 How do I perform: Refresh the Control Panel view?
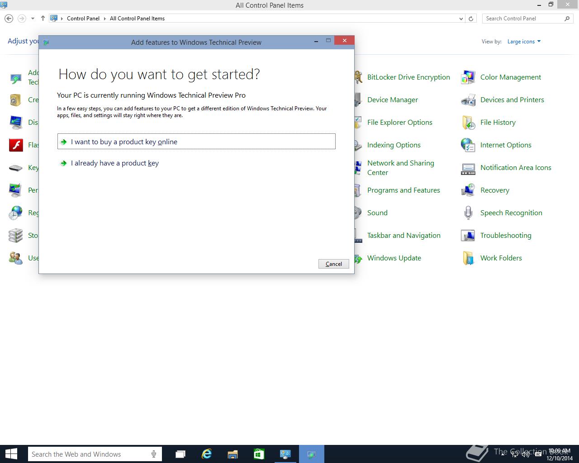pos(471,19)
